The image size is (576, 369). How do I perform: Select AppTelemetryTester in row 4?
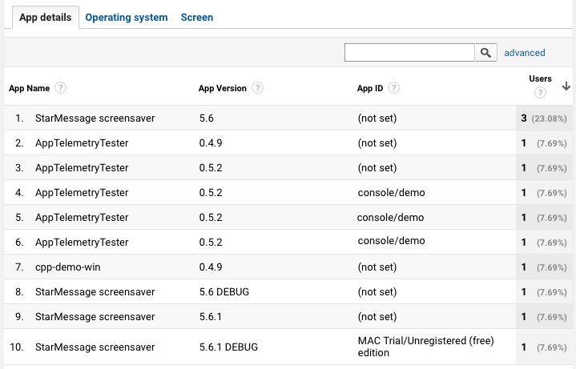[82, 192]
